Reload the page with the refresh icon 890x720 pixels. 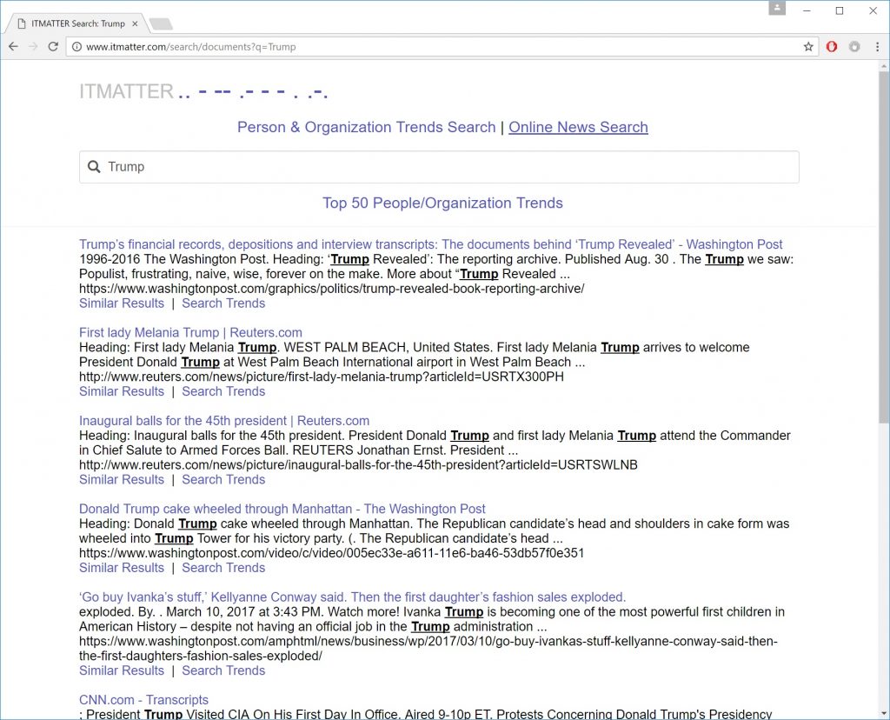pyautogui.click(x=54, y=47)
